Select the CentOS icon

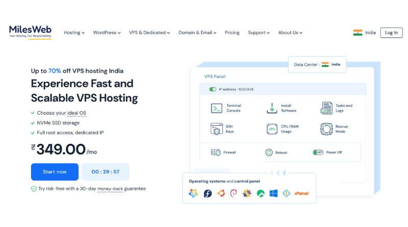pyautogui.click(x=247, y=193)
